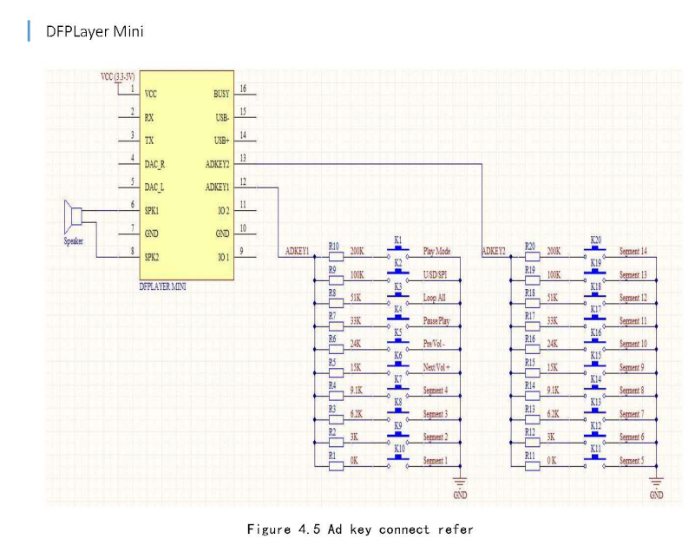Image resolution: width=695 pixels, height=552 pixels.
Task: Click the yellow DFPLAYER MINI chip block
Action: [185, 174]
